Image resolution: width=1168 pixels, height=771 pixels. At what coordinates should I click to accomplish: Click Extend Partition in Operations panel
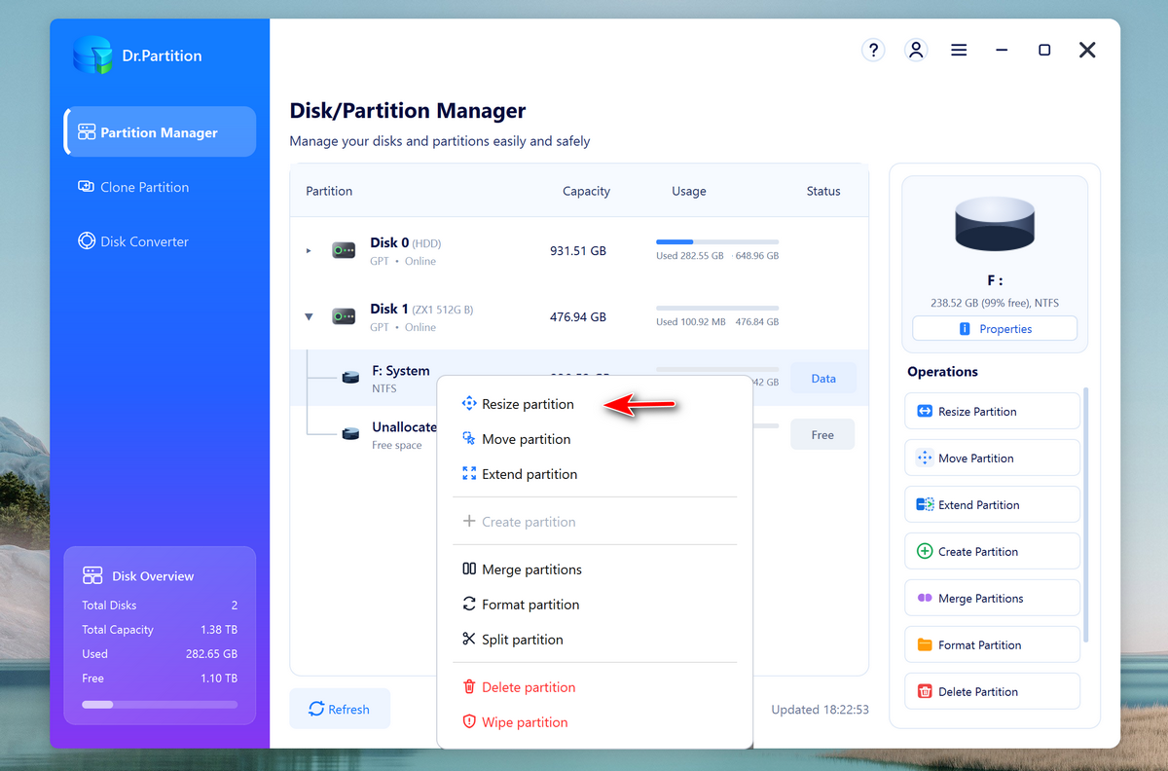(x=992, y=504)
